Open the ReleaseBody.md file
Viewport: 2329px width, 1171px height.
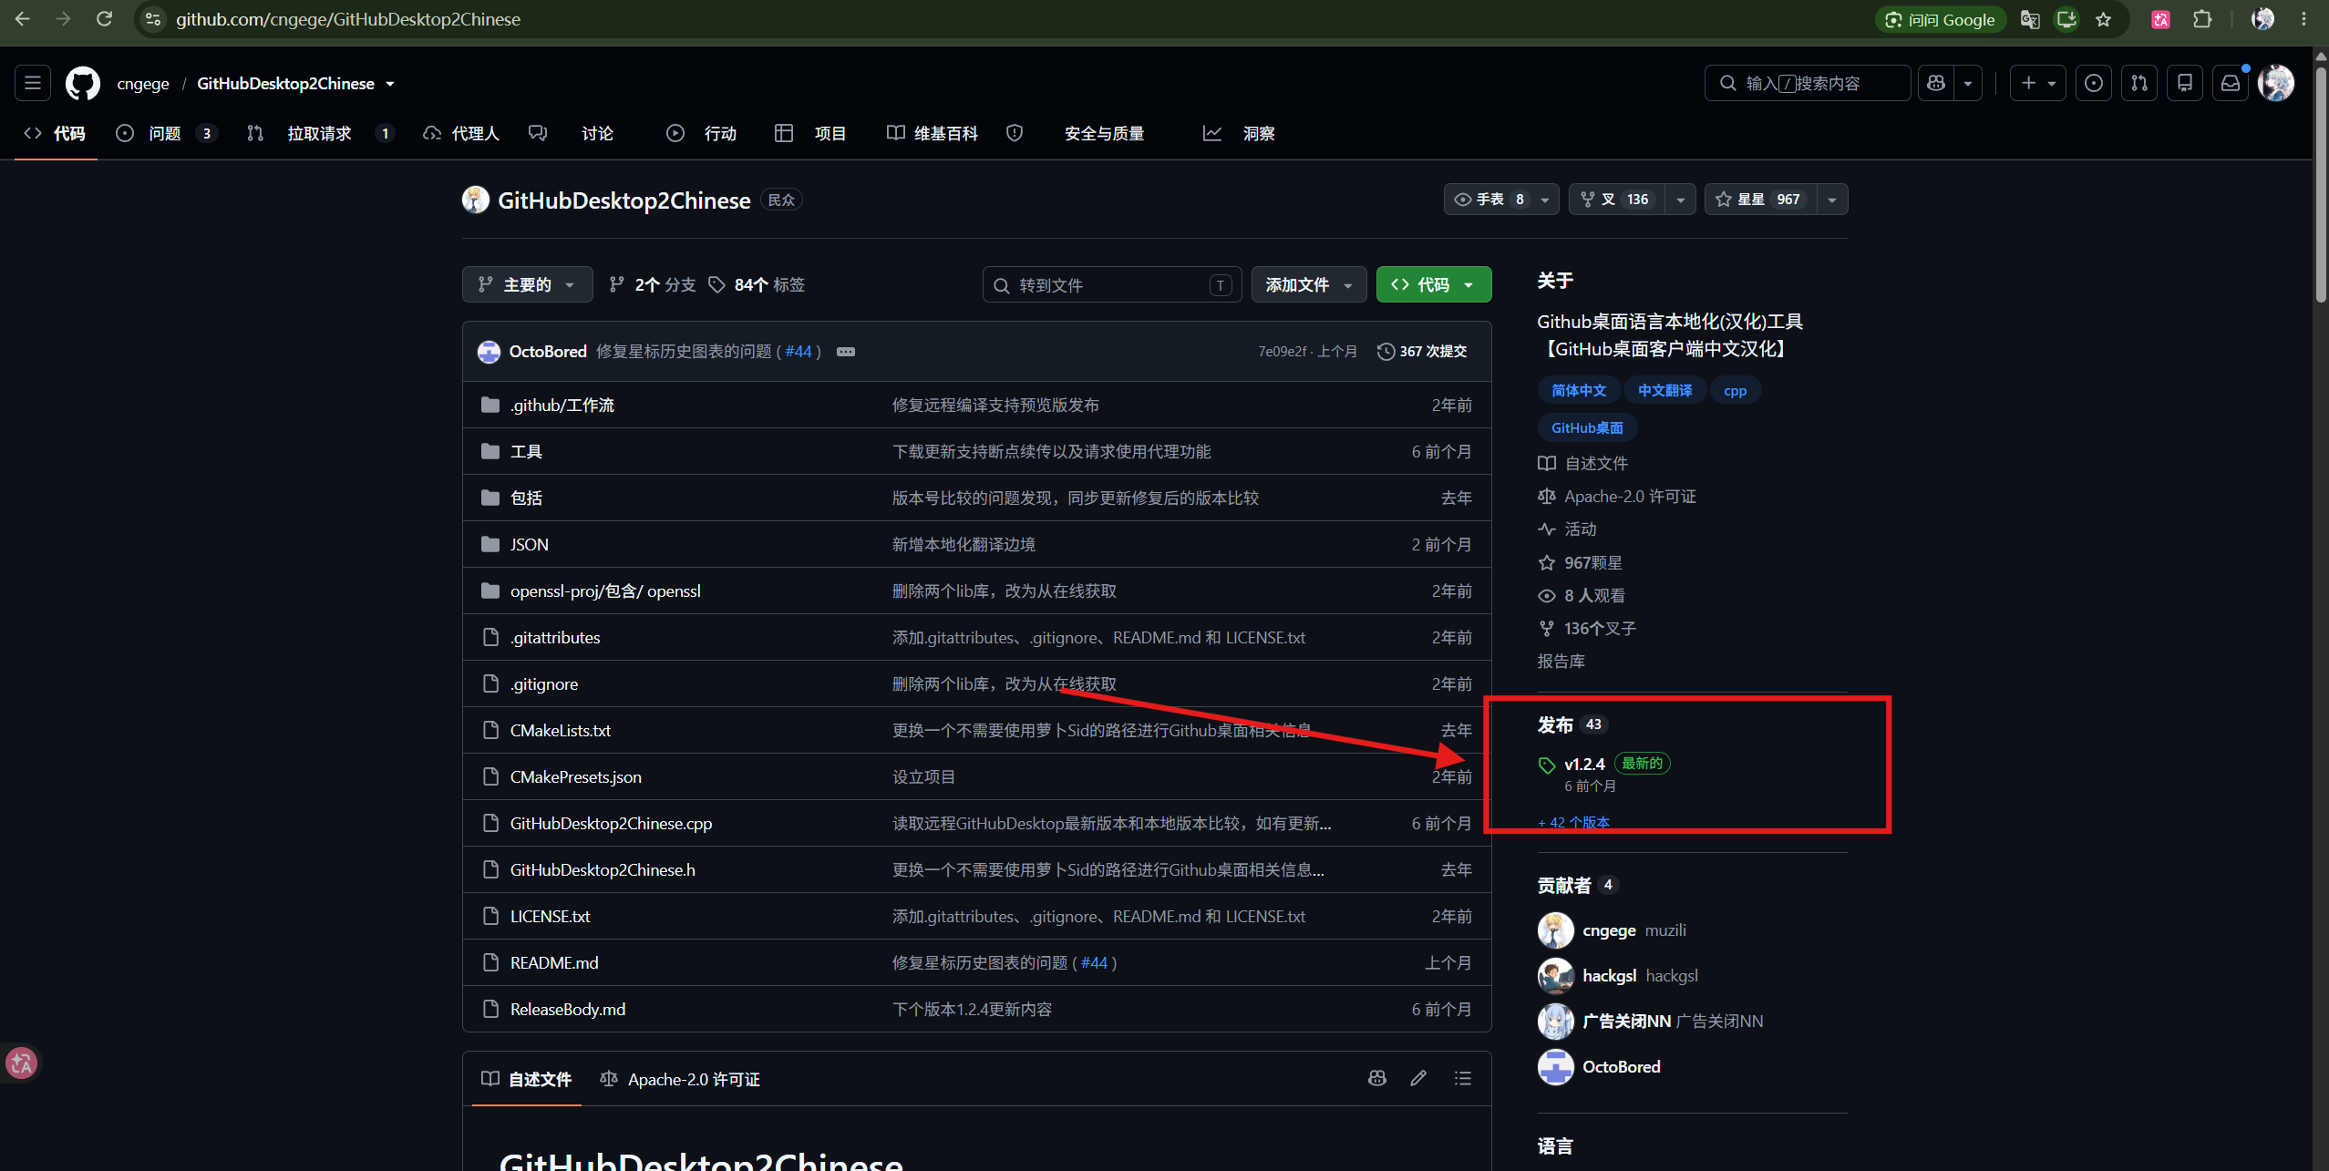click(x=567, y=1009)
